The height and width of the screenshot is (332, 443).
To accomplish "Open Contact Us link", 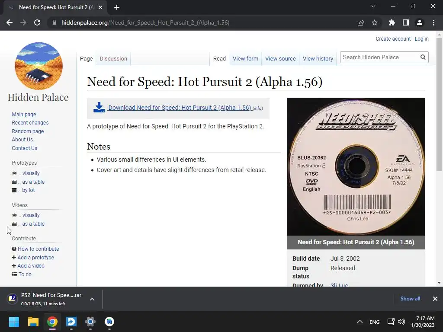I will (24, 148).
